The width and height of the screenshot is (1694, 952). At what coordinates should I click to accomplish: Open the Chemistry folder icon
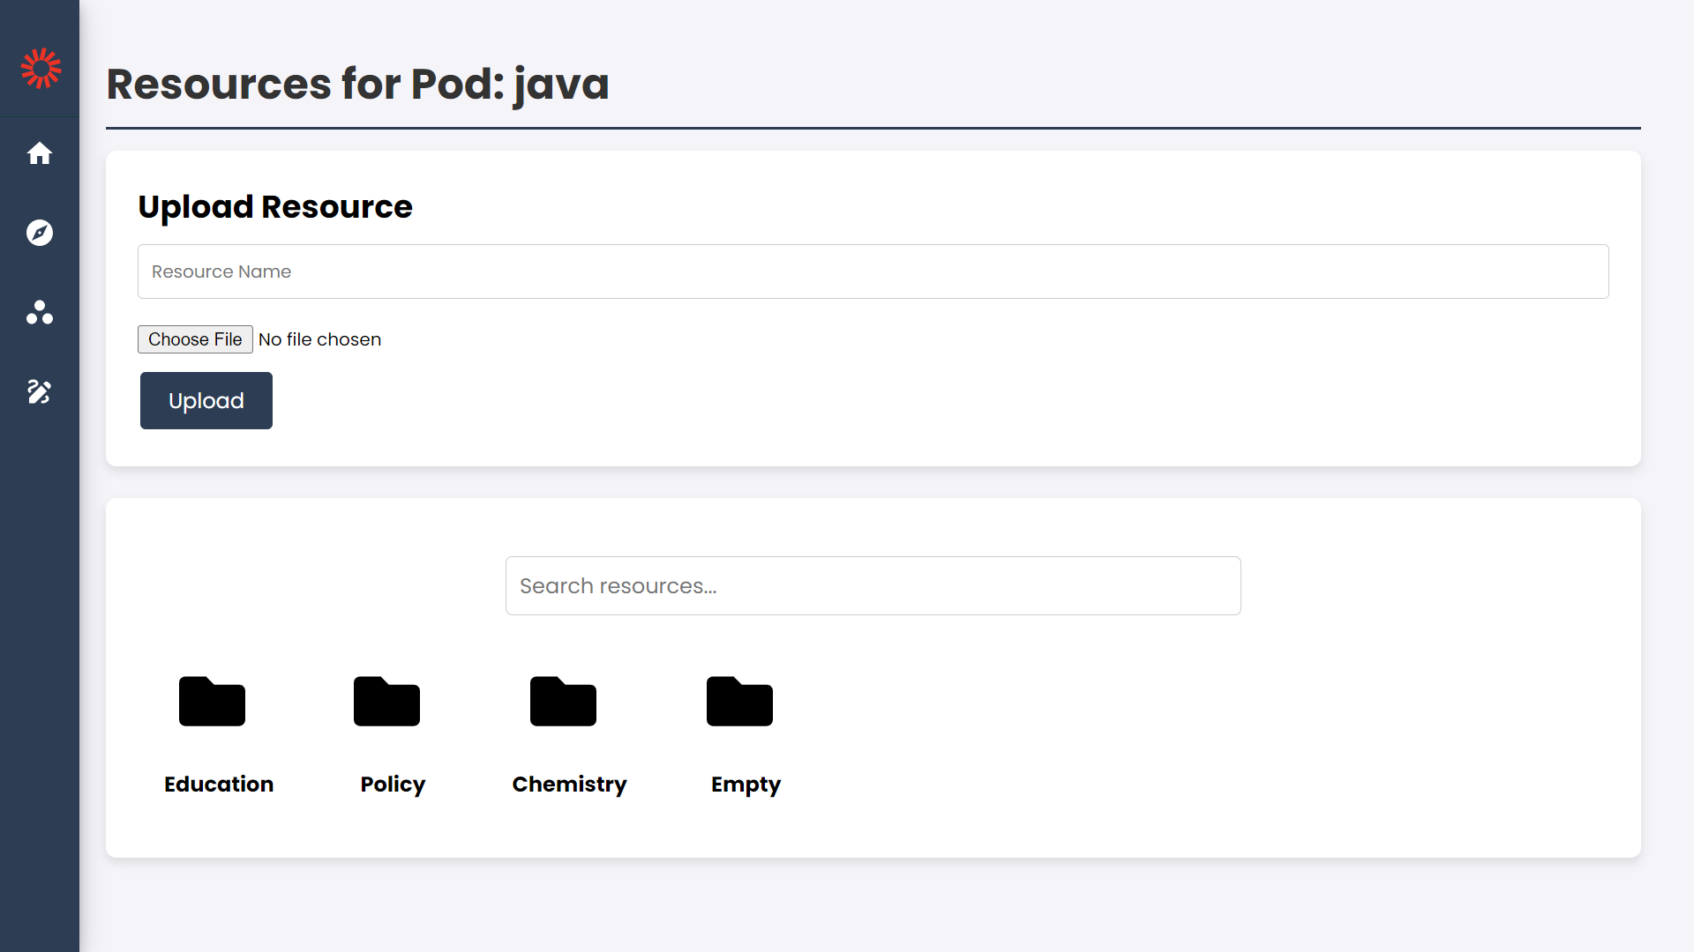click(563, 702)
